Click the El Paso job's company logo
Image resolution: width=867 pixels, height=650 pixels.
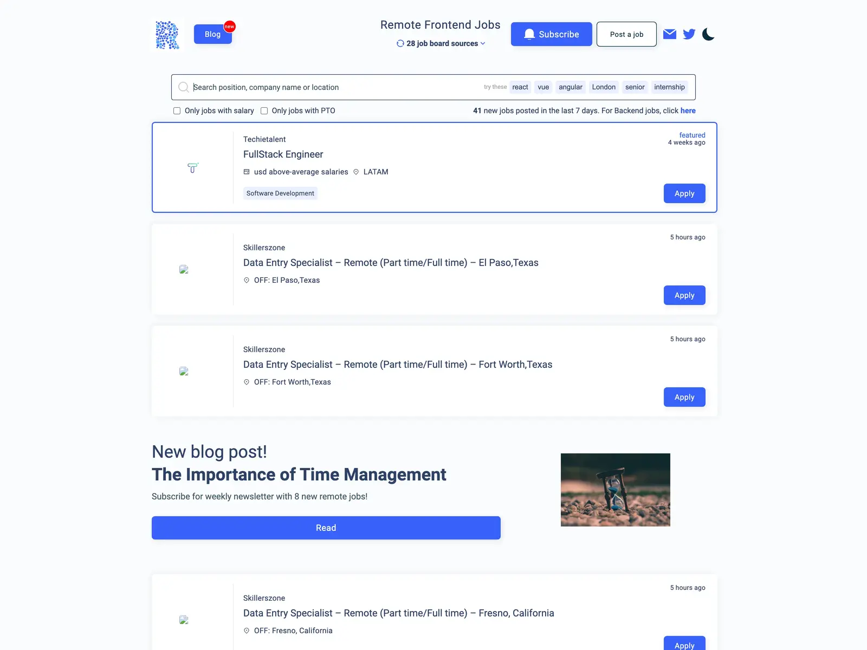coord(184,269)
